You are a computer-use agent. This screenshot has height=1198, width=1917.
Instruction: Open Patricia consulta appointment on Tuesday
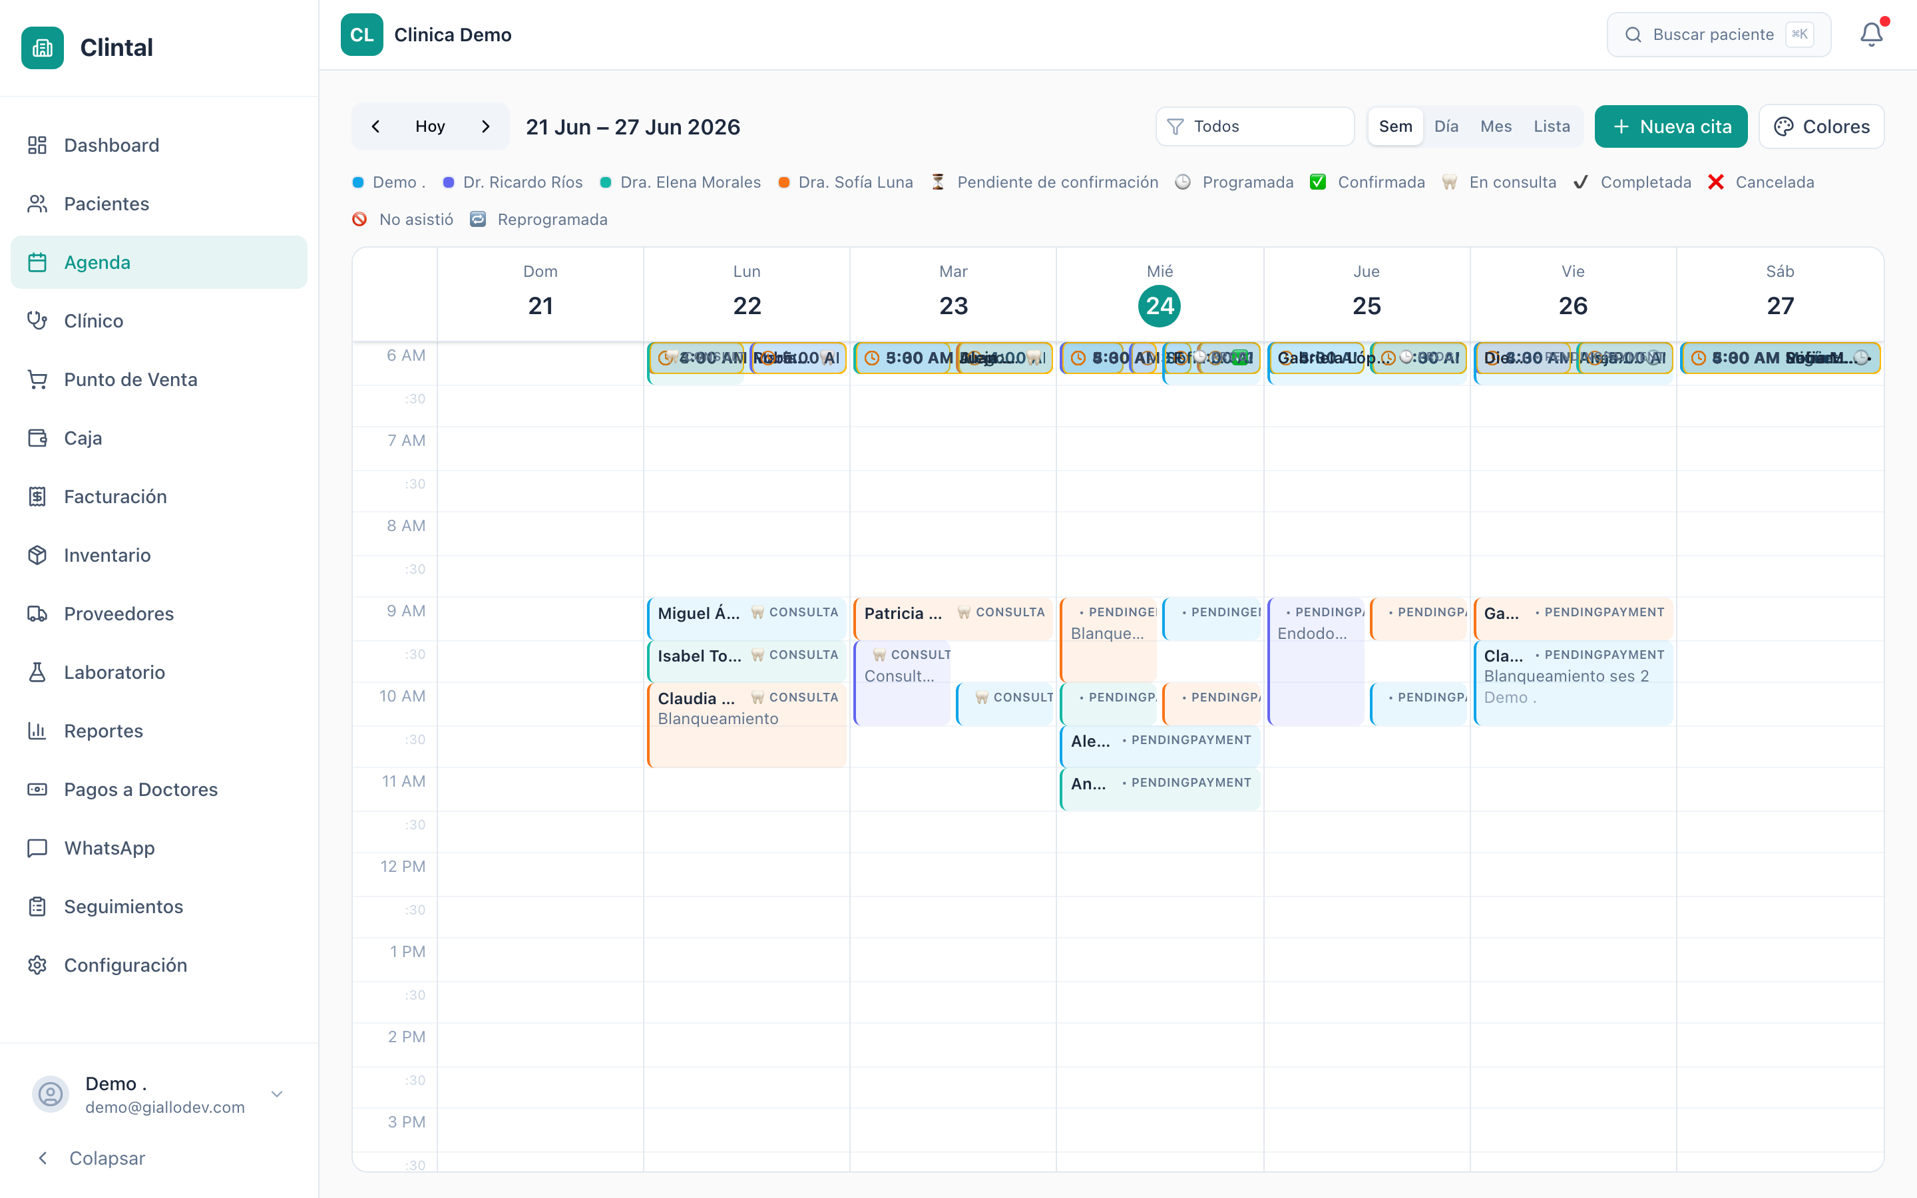point(953,618)
